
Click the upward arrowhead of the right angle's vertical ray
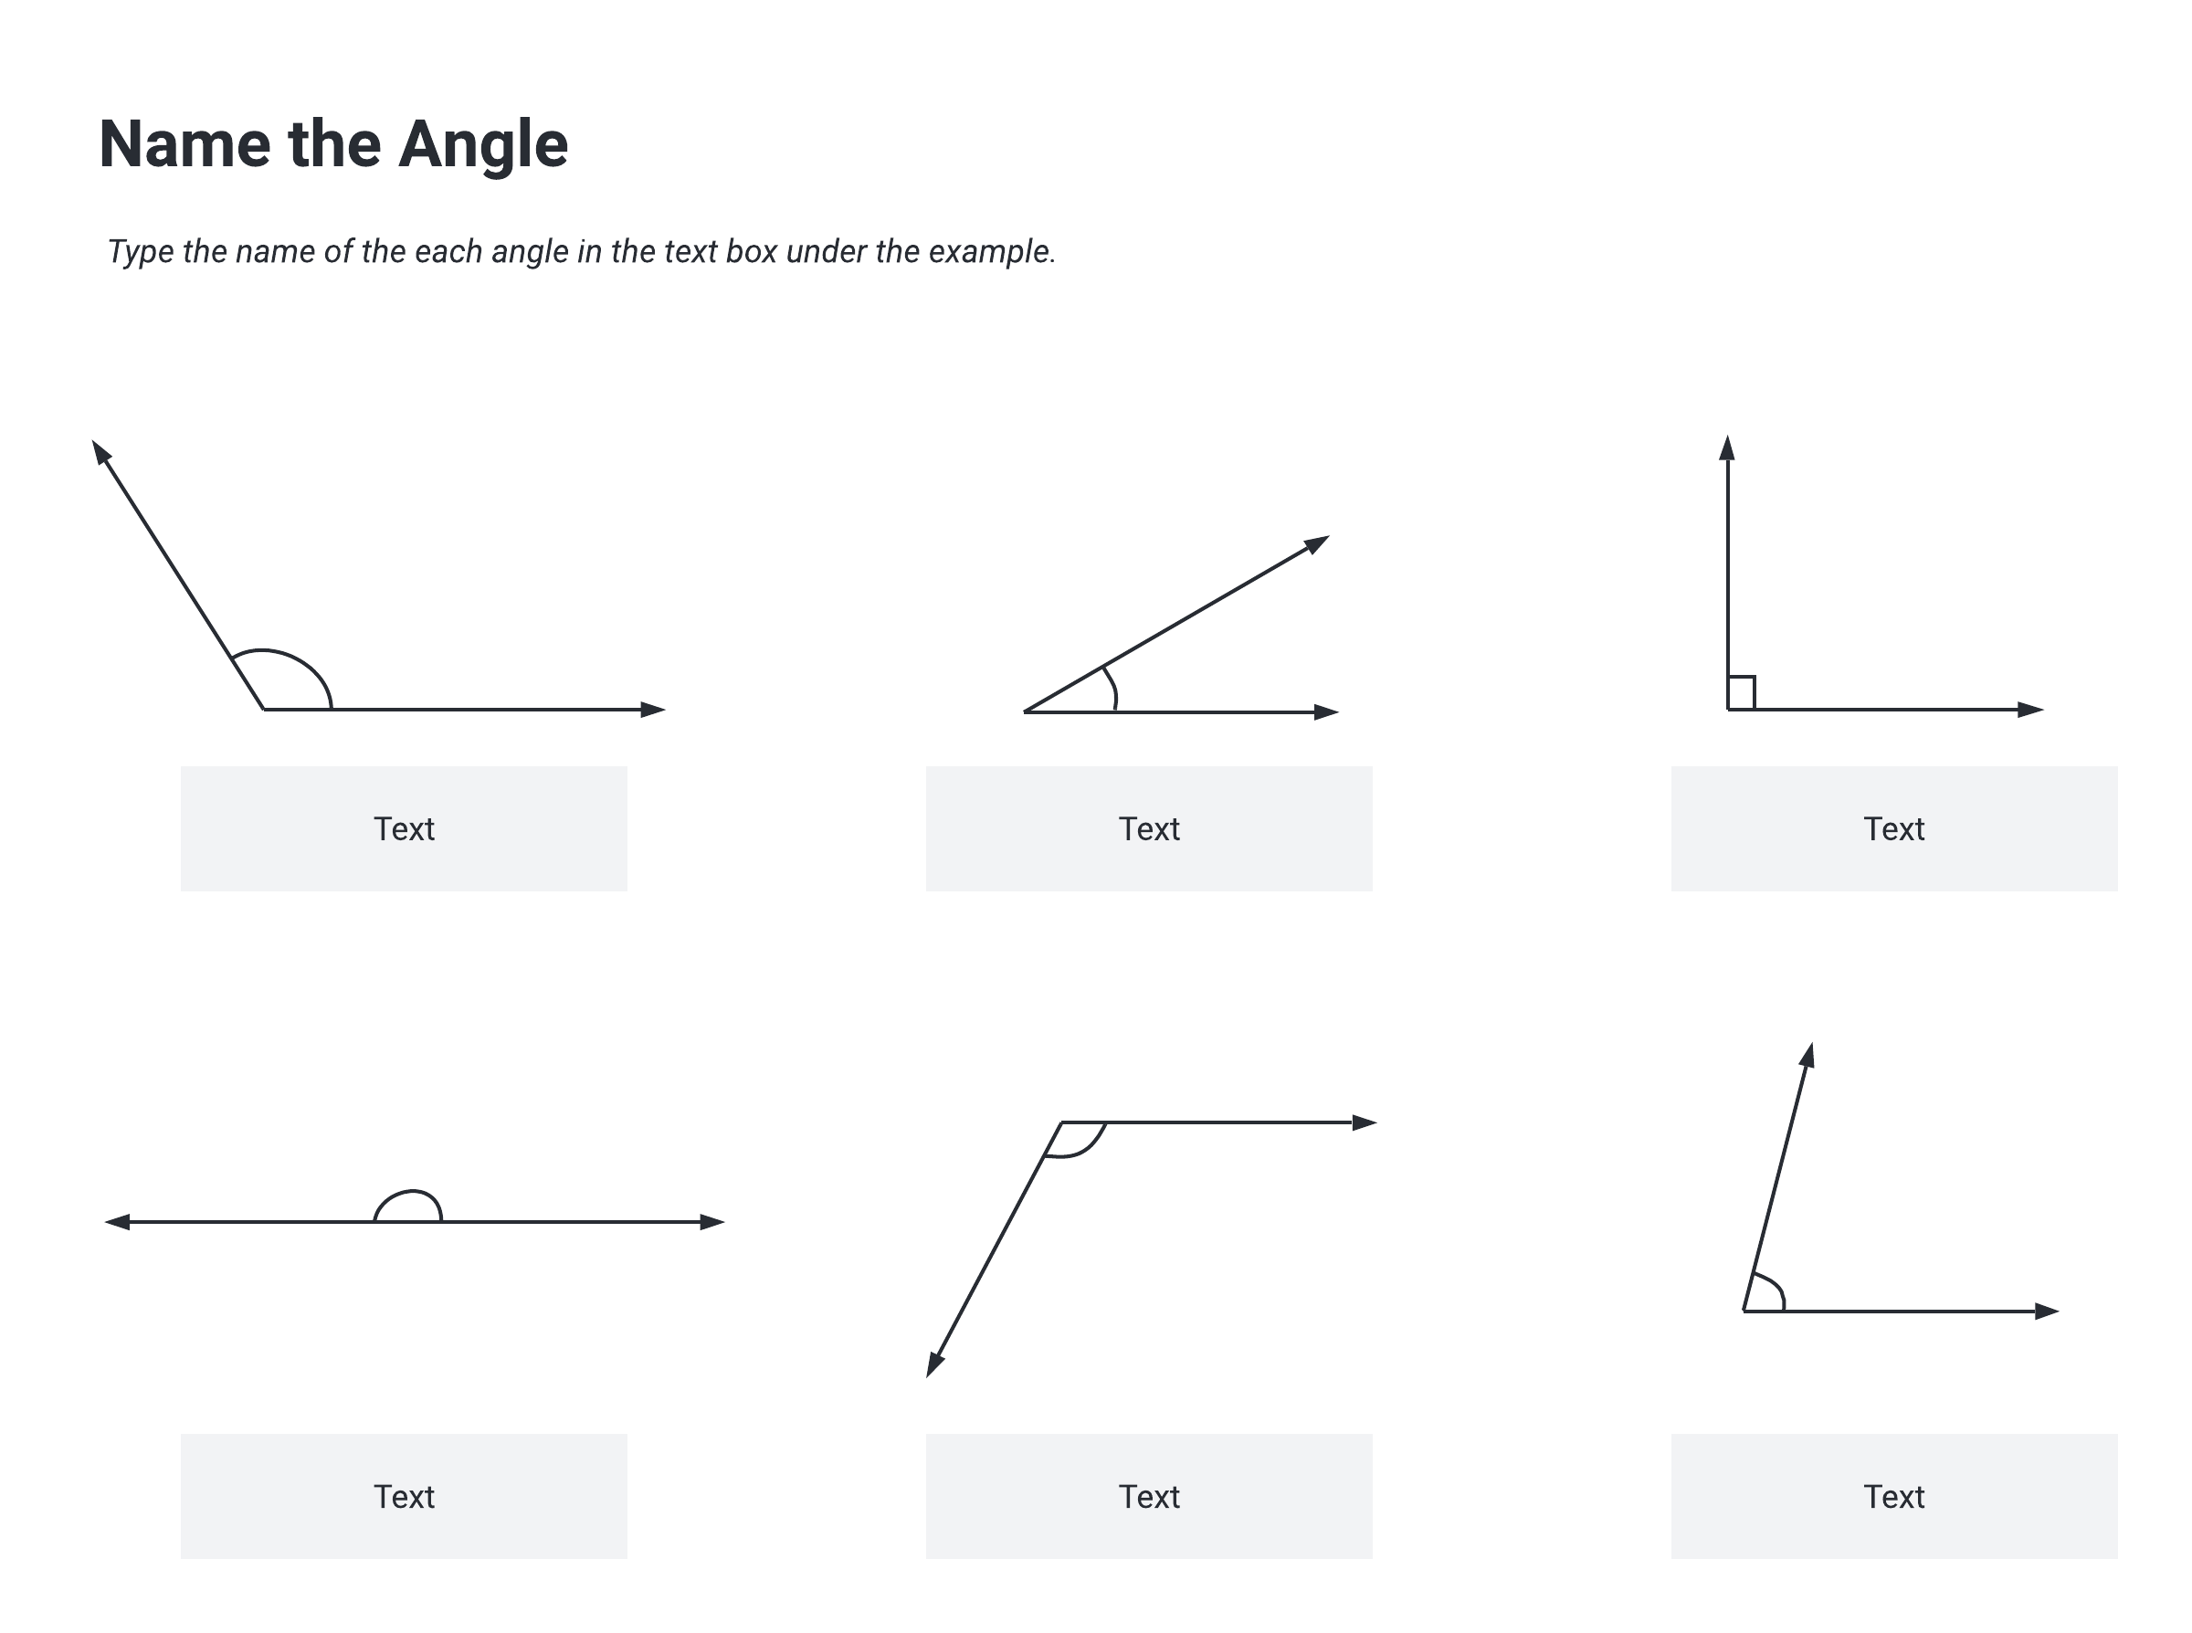(1726, 448)
